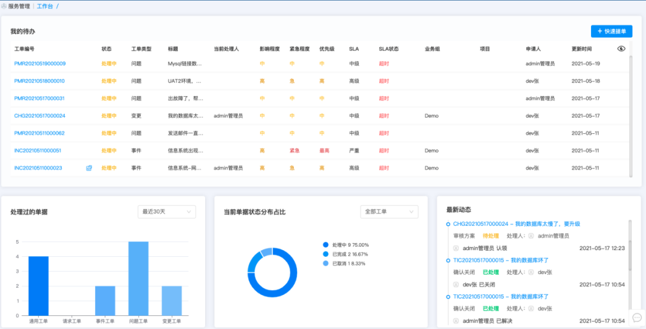Open ticket INC20210511000051
Screen dimensions: 646x329
click(38, 150)
